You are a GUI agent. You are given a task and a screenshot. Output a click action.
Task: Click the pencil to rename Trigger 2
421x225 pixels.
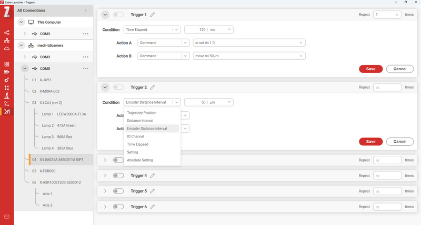(x=153, y=87)
